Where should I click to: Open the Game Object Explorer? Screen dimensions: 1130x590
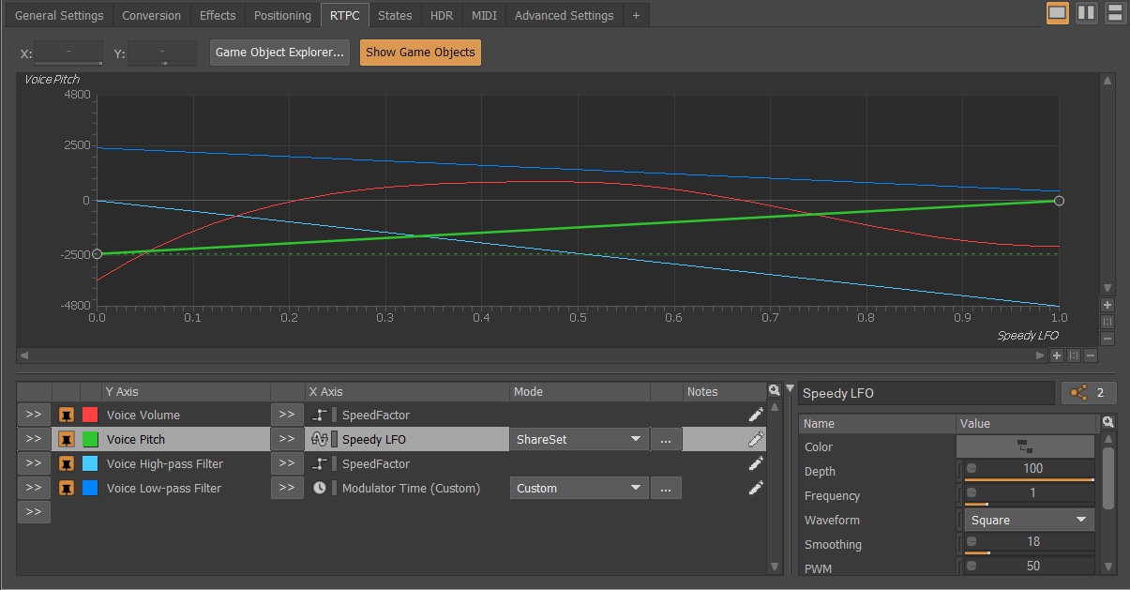pyautogui.click(x=280, y=53)
